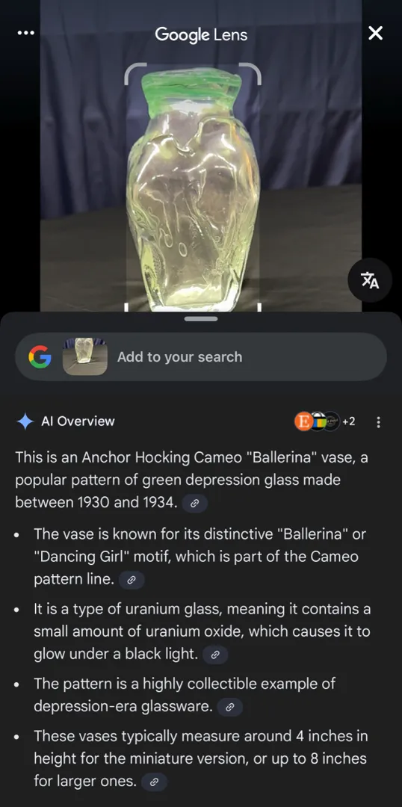The height and width of the screenshot is (807, 402).
Task: Click the AI Overview sparkle icon
Action: [x=25, y=421]
